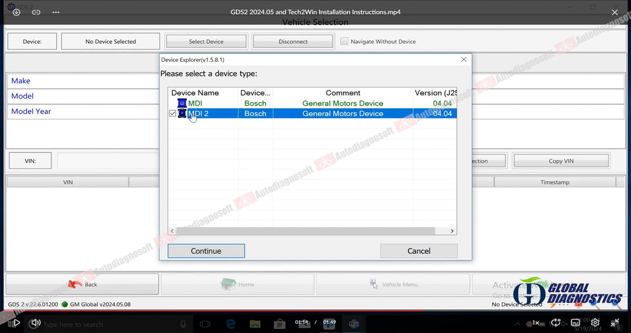
Task: Click the green GM Global status dot
Action: click(65, 304)
